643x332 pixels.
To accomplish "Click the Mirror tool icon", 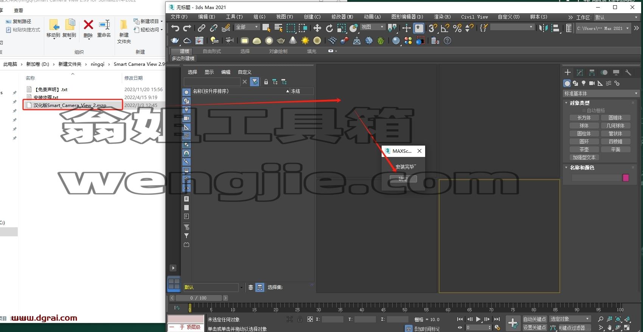I will tap(544, 28).
